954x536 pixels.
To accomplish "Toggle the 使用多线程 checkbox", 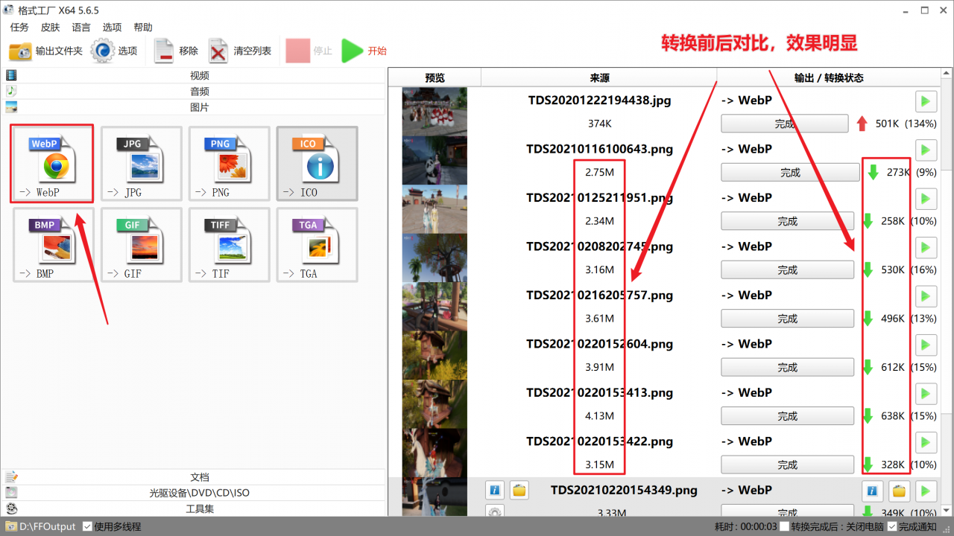I will (x=88, y=526).
